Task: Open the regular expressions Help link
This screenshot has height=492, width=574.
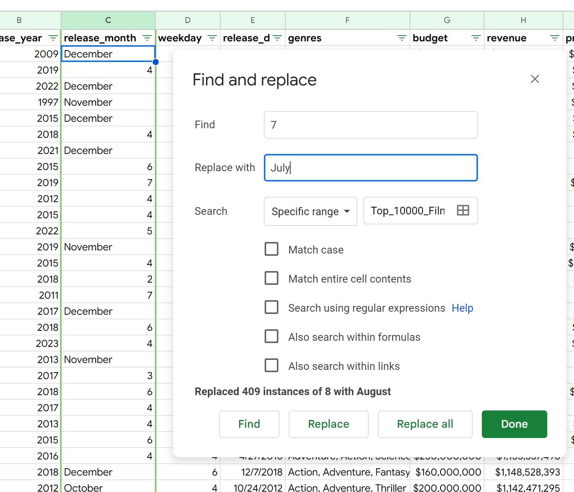Action: click(462, 308)
